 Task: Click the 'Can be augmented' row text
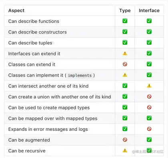pos(29,140)
